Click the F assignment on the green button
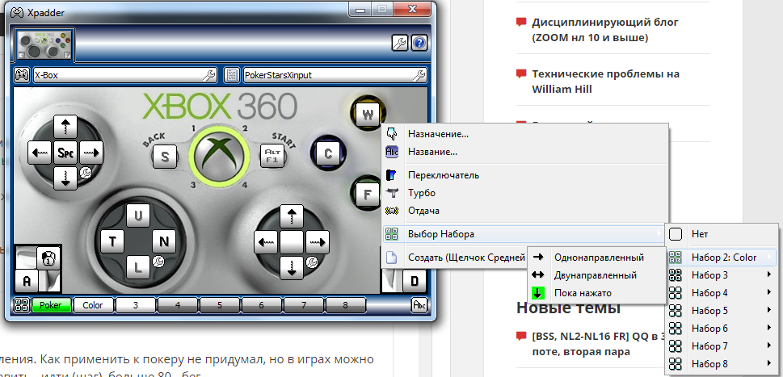 click(x=368, y=195)
